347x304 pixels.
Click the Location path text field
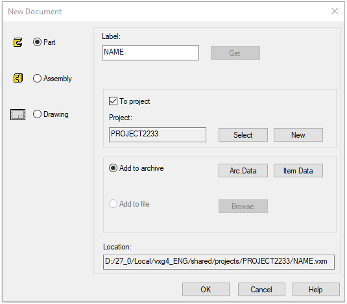coord(219,262)
